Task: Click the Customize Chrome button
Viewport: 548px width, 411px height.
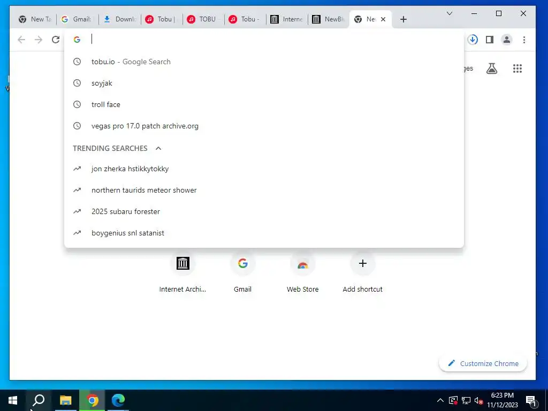Action: pos(483,363)
